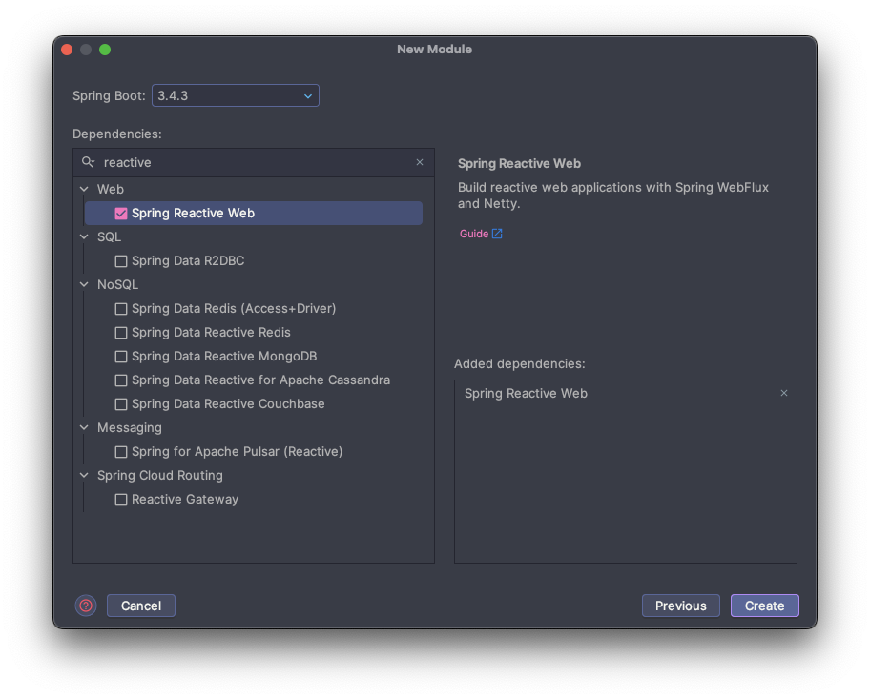Collapse the Messaging group
The image size is (870, 699).
coord(84,428)
